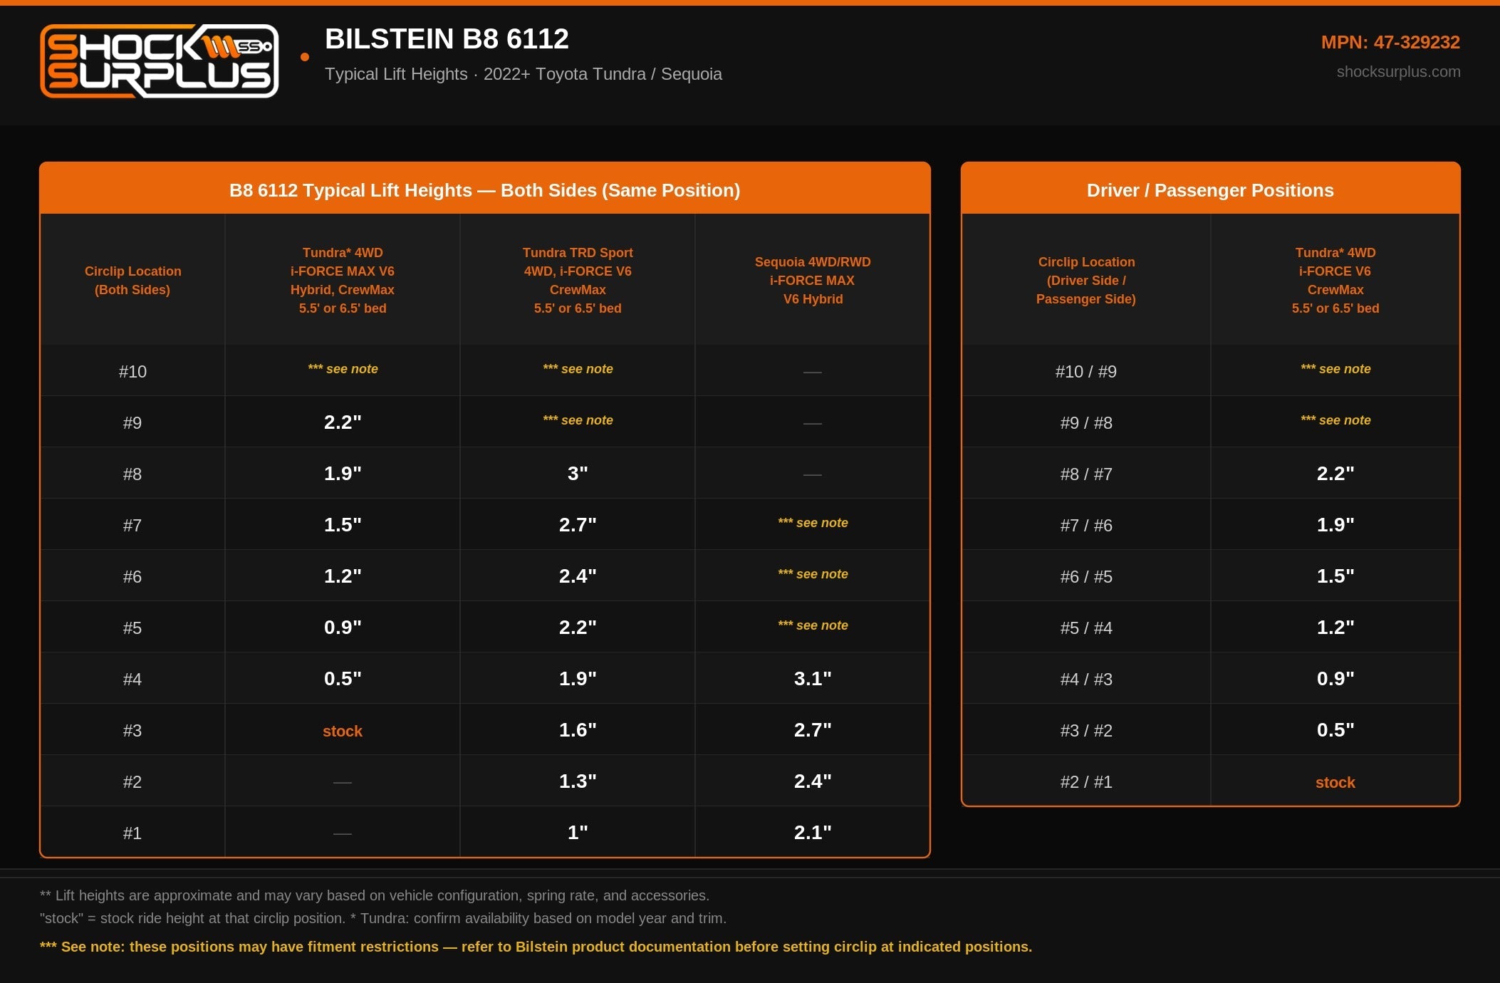Click the "#1" row label in Both Sides table
Image resolution: width=1500 pixels, height=983 pixels.
tap(132, 833)
